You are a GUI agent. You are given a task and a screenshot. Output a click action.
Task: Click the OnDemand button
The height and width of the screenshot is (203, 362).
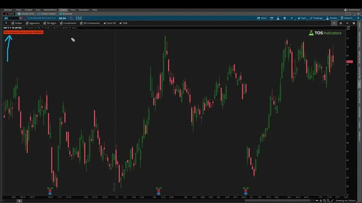point(352,10)
